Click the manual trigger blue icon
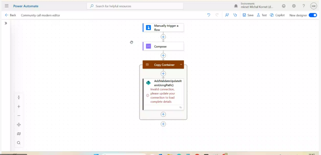321x155 pixels. (148, 28)
